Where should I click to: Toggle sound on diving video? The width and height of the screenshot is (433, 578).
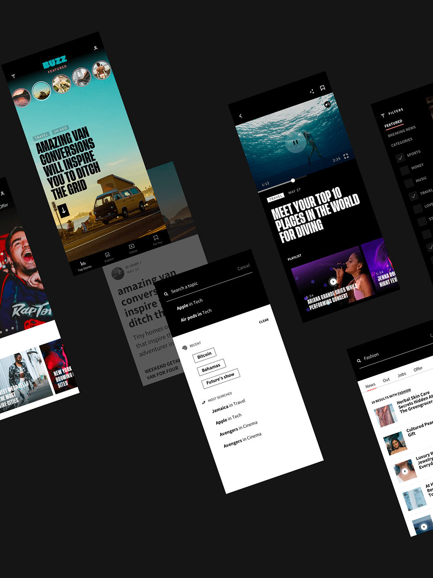[327, 104]
